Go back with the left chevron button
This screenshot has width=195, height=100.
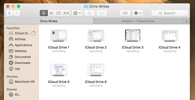10,13
